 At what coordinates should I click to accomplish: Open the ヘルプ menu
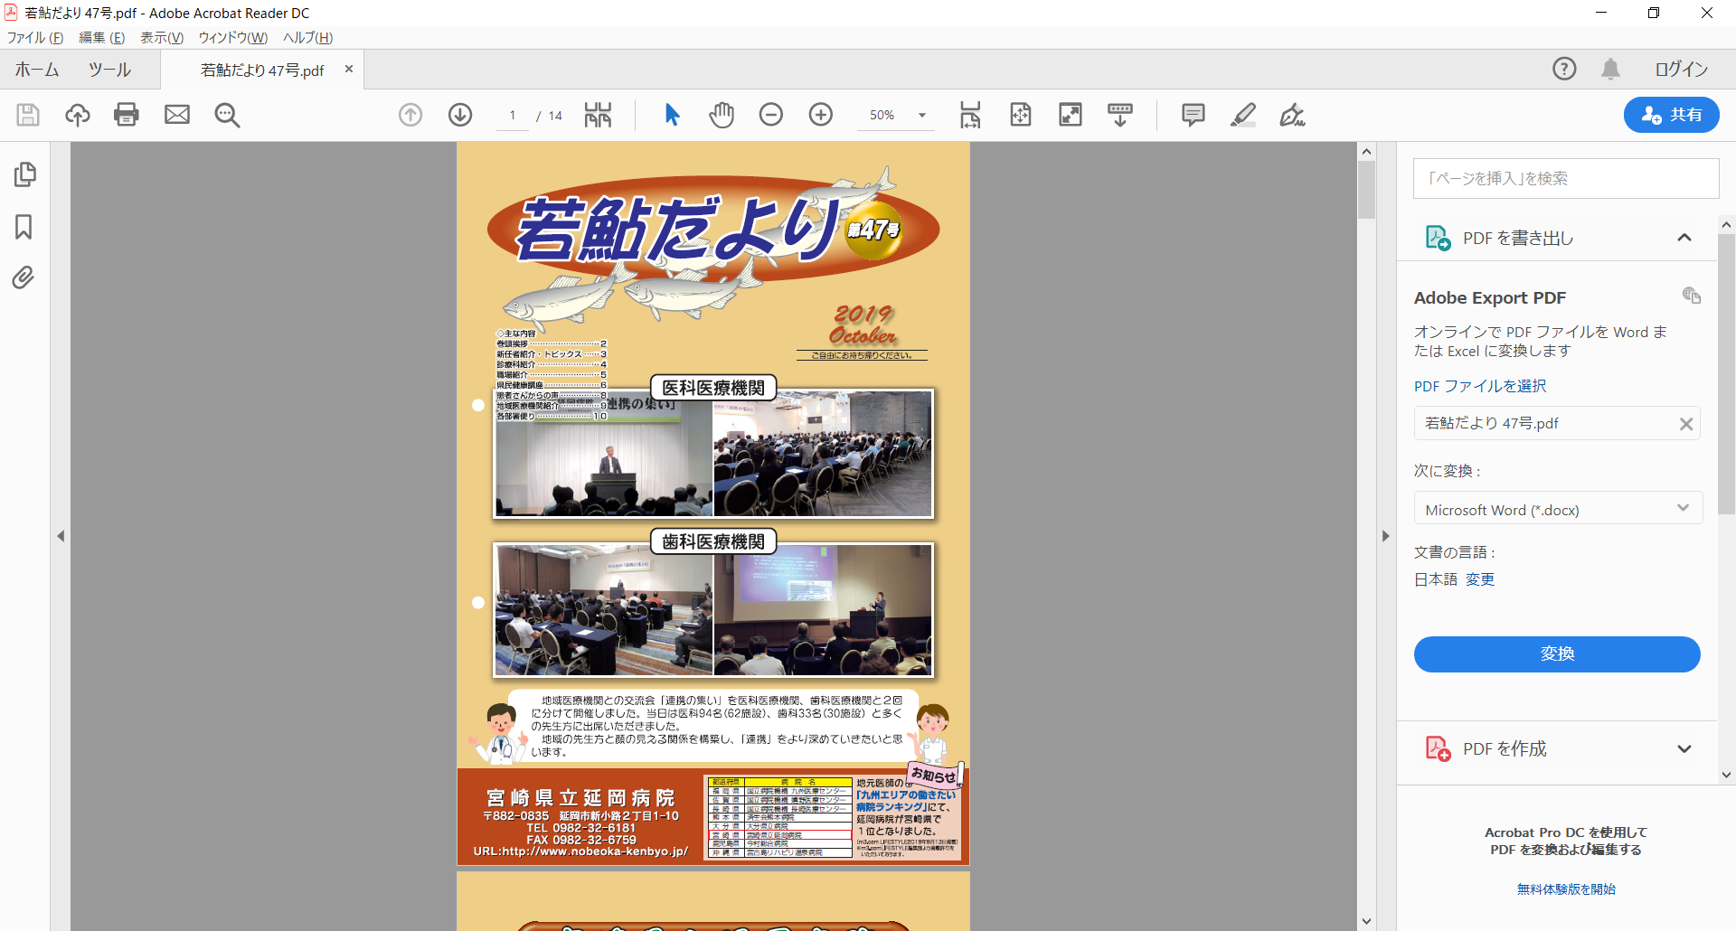click(308, 38)
